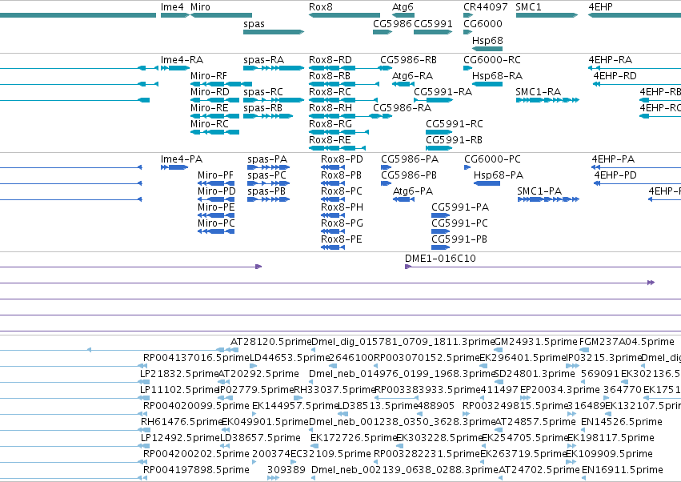Select the Hsp68 gene label

click(x=487, y=40)
